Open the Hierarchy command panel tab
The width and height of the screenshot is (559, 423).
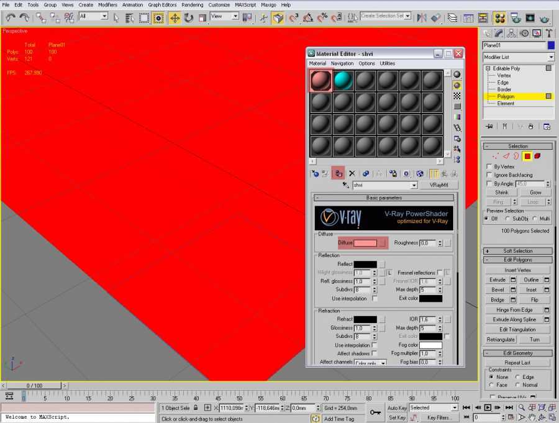click(512, 33)
